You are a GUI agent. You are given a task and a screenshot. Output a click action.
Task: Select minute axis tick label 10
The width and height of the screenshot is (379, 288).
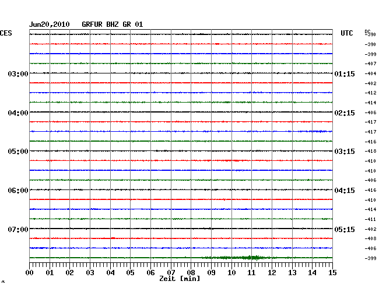click(x=231, y=273)
